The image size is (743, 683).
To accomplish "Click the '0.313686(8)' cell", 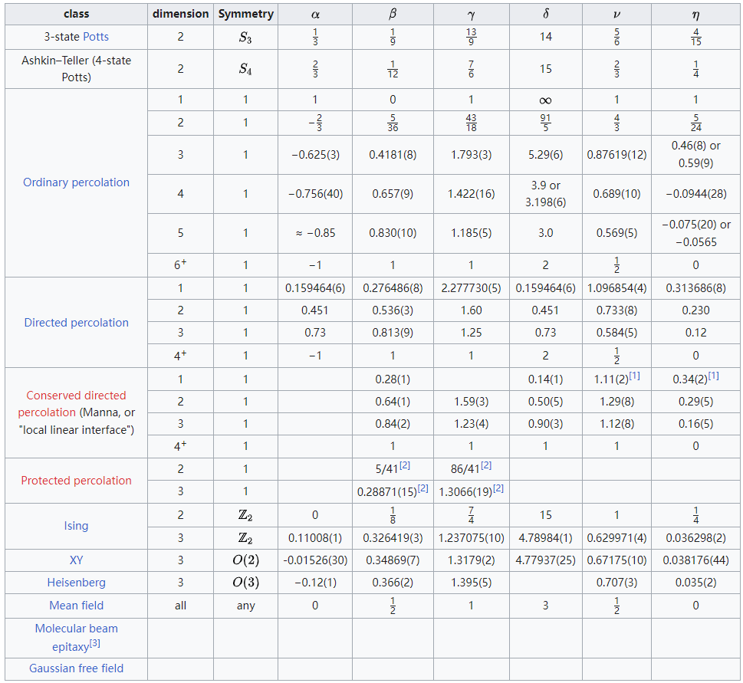I will click(695, 288).
